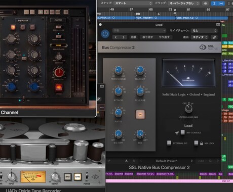
Task: Click the link chain icon in plugin header
Action: 214,37
